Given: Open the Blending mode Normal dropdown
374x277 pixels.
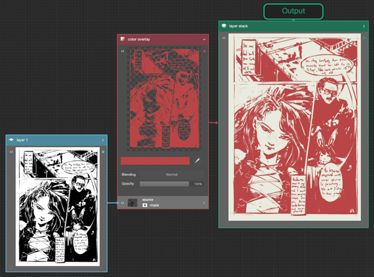Looking at the screenshot, I should (x=172, y=175).
